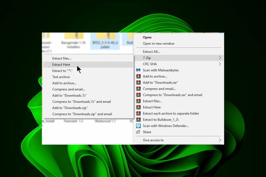Open the CRC SHA menu entry
The height and width of the screenshot is (177, 266).
pyautogui.click(x=179, y=64)
